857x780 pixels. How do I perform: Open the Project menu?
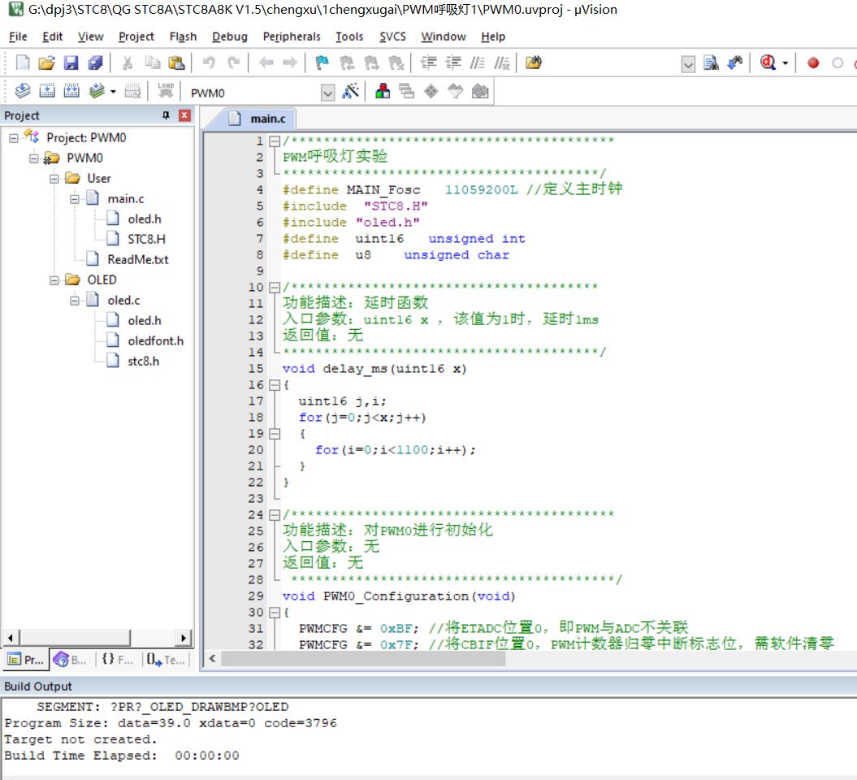[136, 37]
